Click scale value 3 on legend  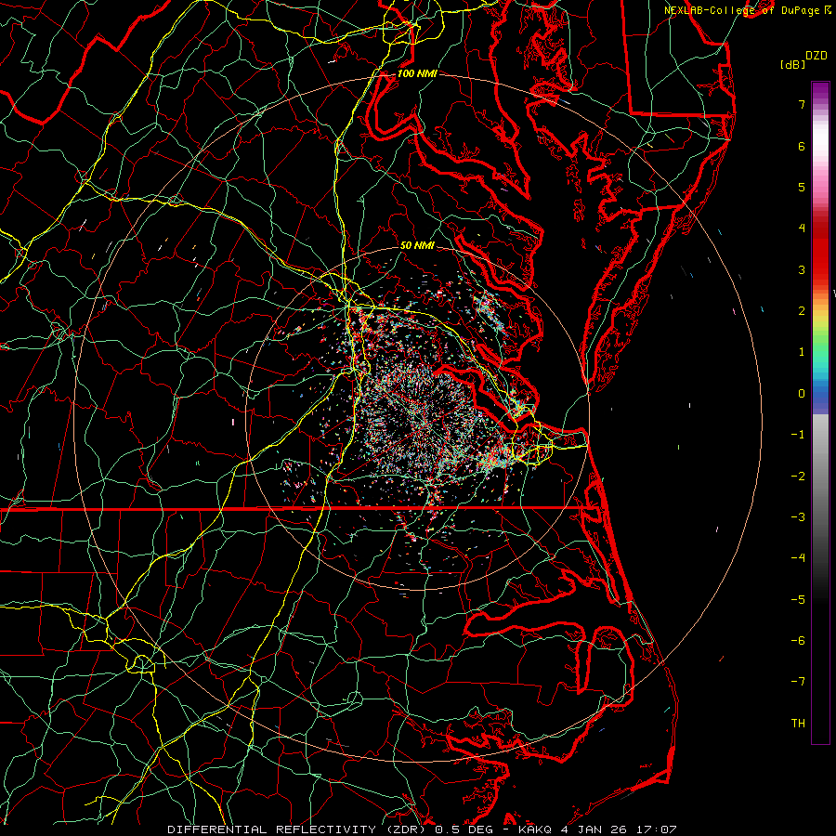802,269
